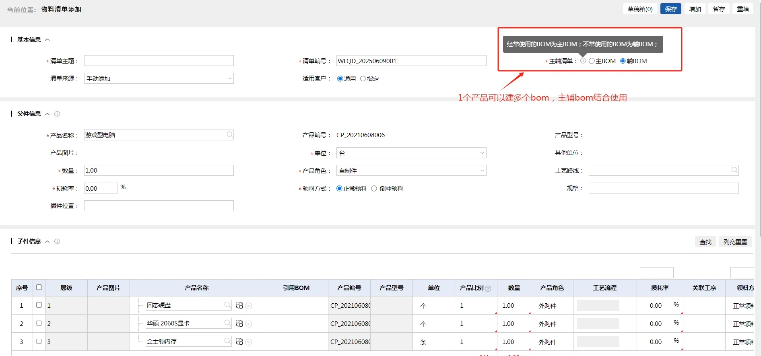
Task: Click the 产品名称 field containing 游戏型电脑
Action: point(159,135)
